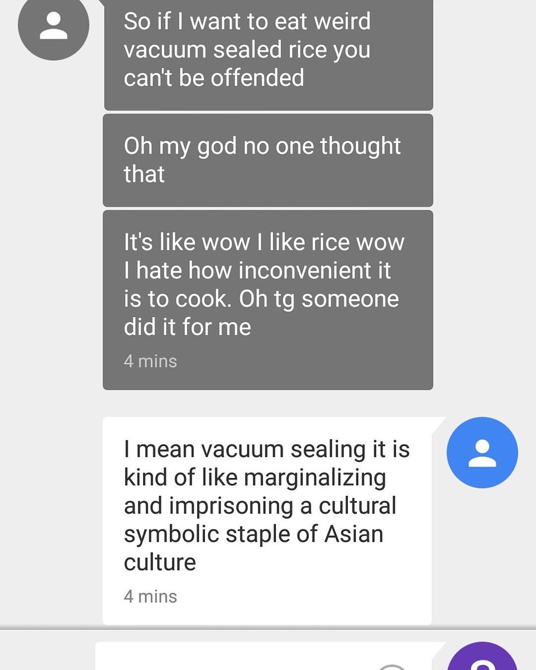Select the 'Oh my god no one thought that' bubble
The height and width of the screenshot is (670, 536).
pos(268,160)
